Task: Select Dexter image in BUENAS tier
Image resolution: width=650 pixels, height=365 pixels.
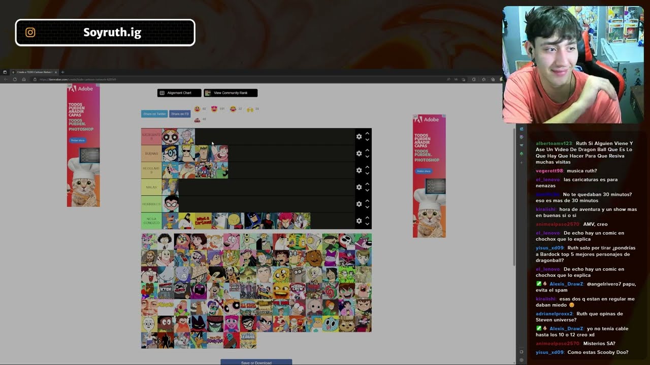Action: pyautogui.click(x=170, y=154)
